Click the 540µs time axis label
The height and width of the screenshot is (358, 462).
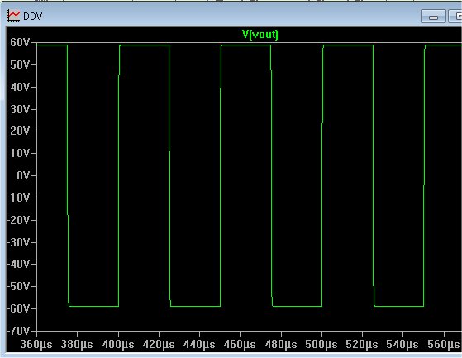tap(402, 345)
